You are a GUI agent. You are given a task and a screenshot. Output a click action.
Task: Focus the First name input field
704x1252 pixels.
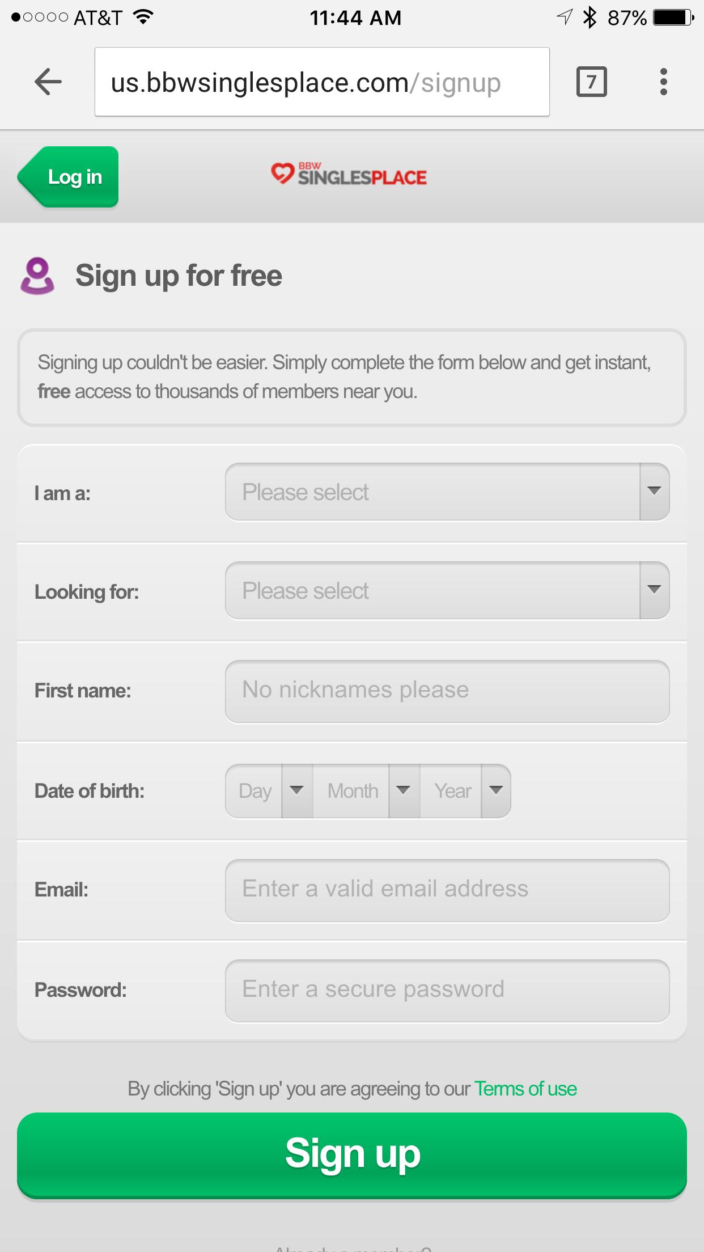click(447, 691)
